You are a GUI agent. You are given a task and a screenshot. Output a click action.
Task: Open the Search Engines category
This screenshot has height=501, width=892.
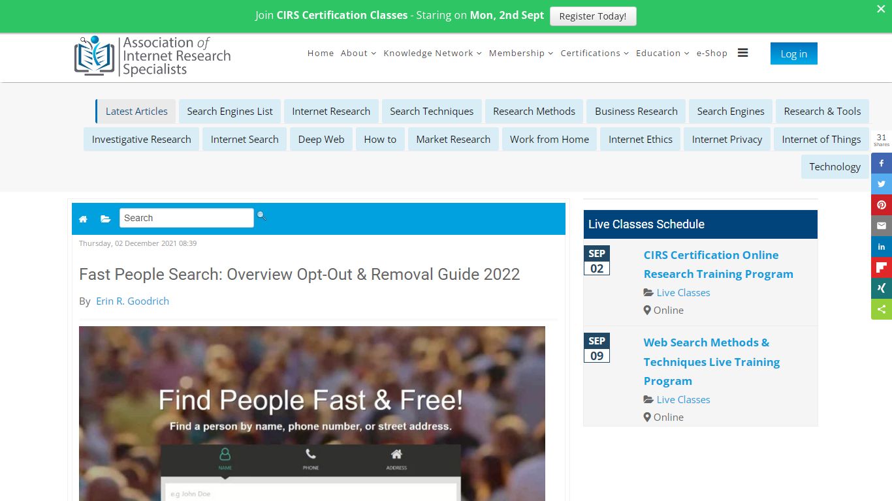[x=731, y=112]
